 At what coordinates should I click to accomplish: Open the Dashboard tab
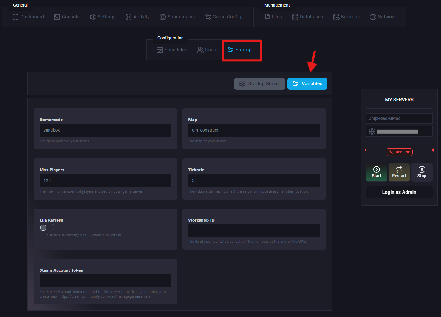pos(28,17)
